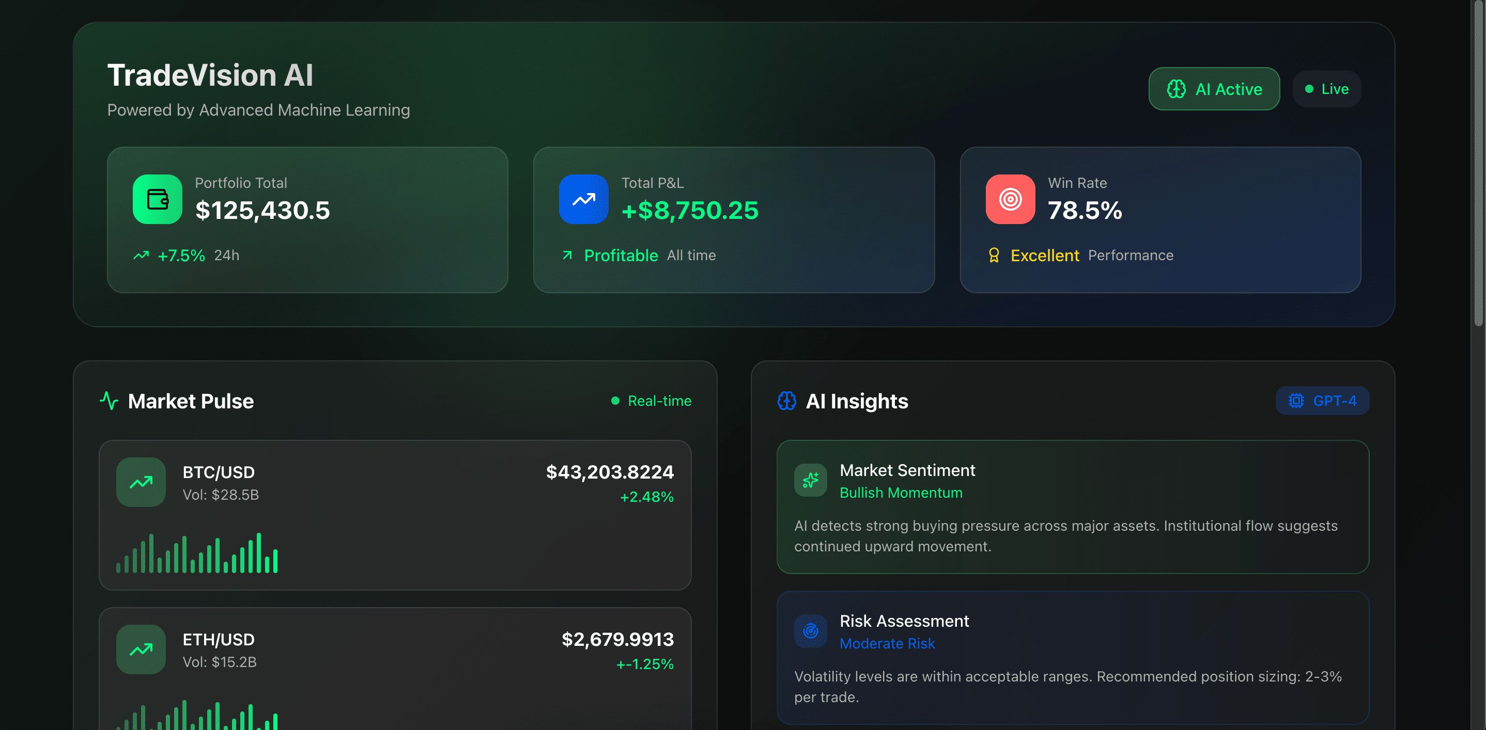Click the ETH/USD trend arrow icon
This screenshot has height=730, width=1486.
pyautogui.click(x=141, y=649)
